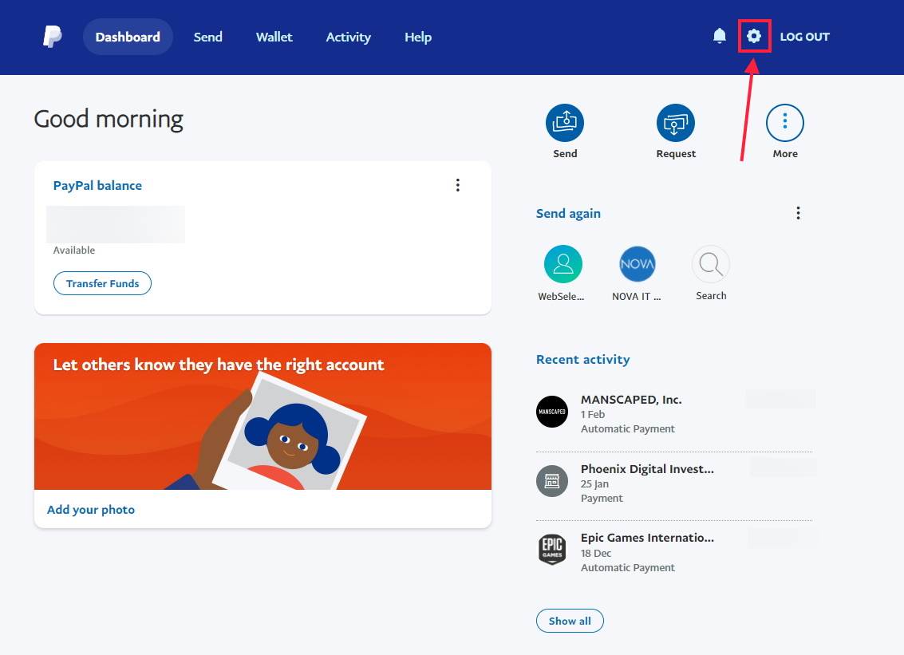This screenshot has width=904, height=655.
Task: Open the Send again options menu
Action: (798, 212)
